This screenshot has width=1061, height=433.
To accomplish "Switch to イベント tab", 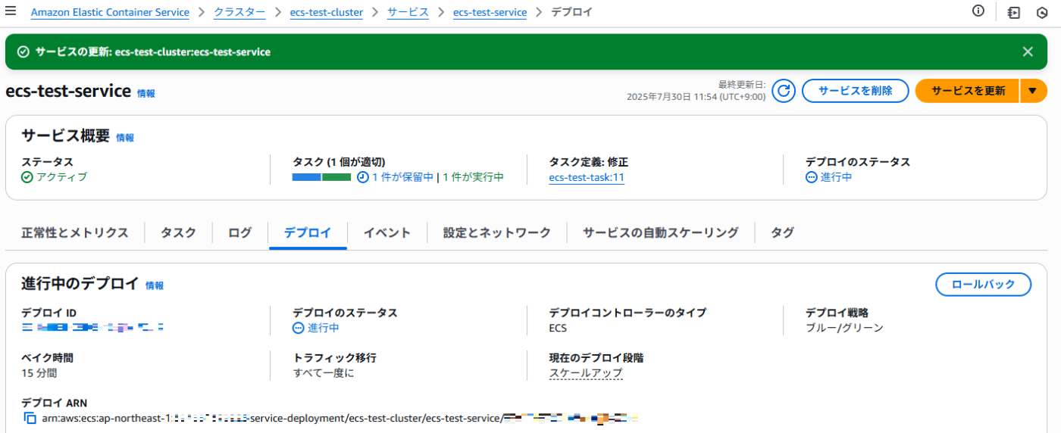I will pos(387,232).
